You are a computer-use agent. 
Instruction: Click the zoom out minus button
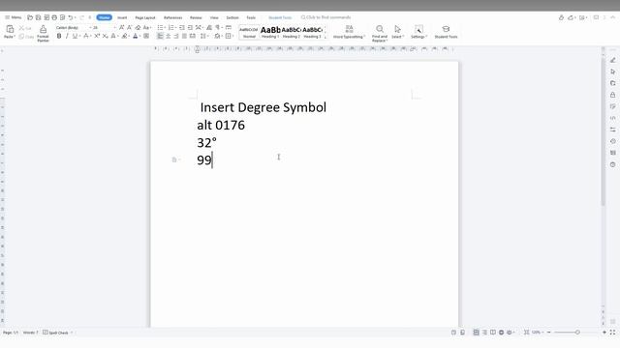(x=549, y=333)
